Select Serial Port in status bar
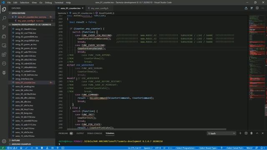The width and height of the screenshot is (267, 150). (234, 148)
